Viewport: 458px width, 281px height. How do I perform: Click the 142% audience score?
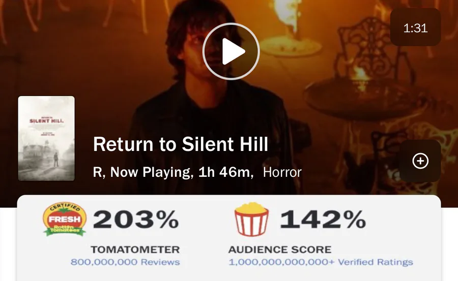click(323, 220)
